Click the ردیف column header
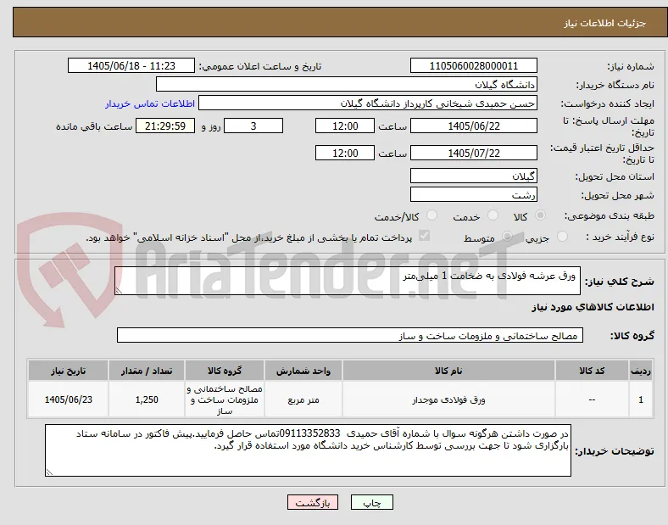Viewport: 668px width, 525px height. click(641, 371)
